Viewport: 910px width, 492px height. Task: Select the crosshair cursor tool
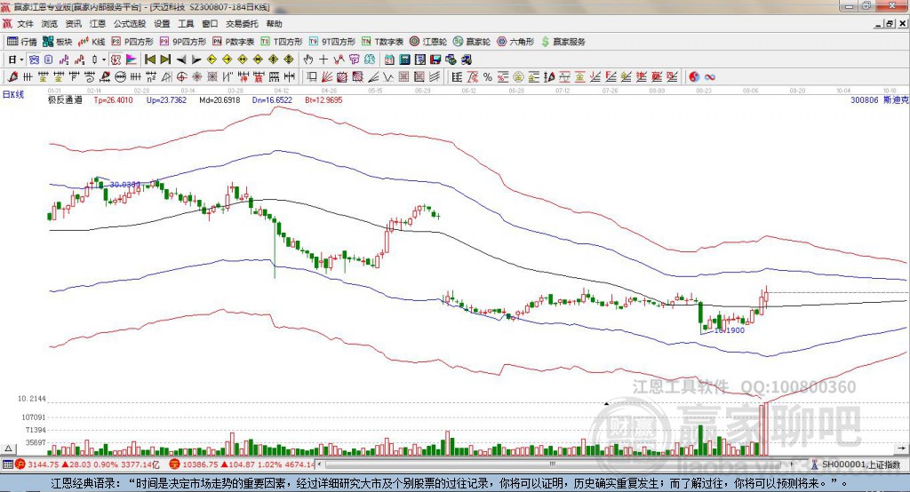click(x=323, y=60)
